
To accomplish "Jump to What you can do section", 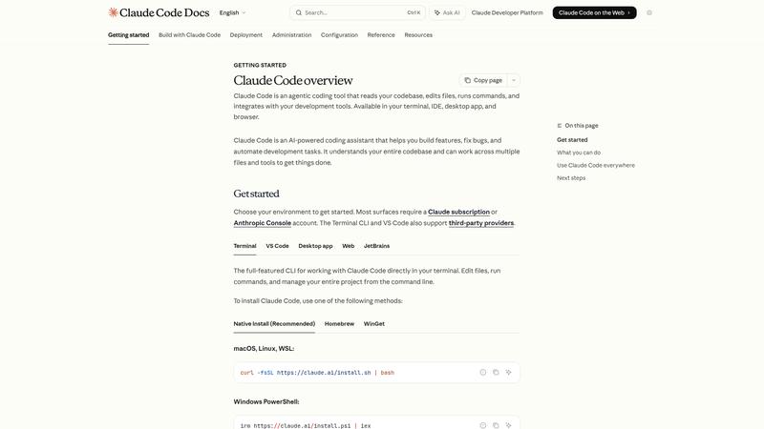I will [579, 153].
